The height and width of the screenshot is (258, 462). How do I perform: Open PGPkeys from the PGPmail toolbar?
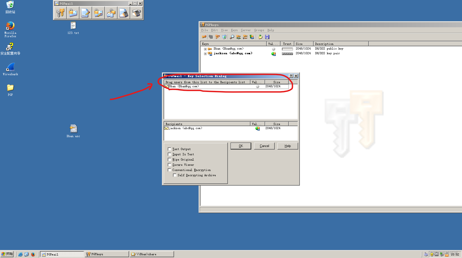point(60,13)
